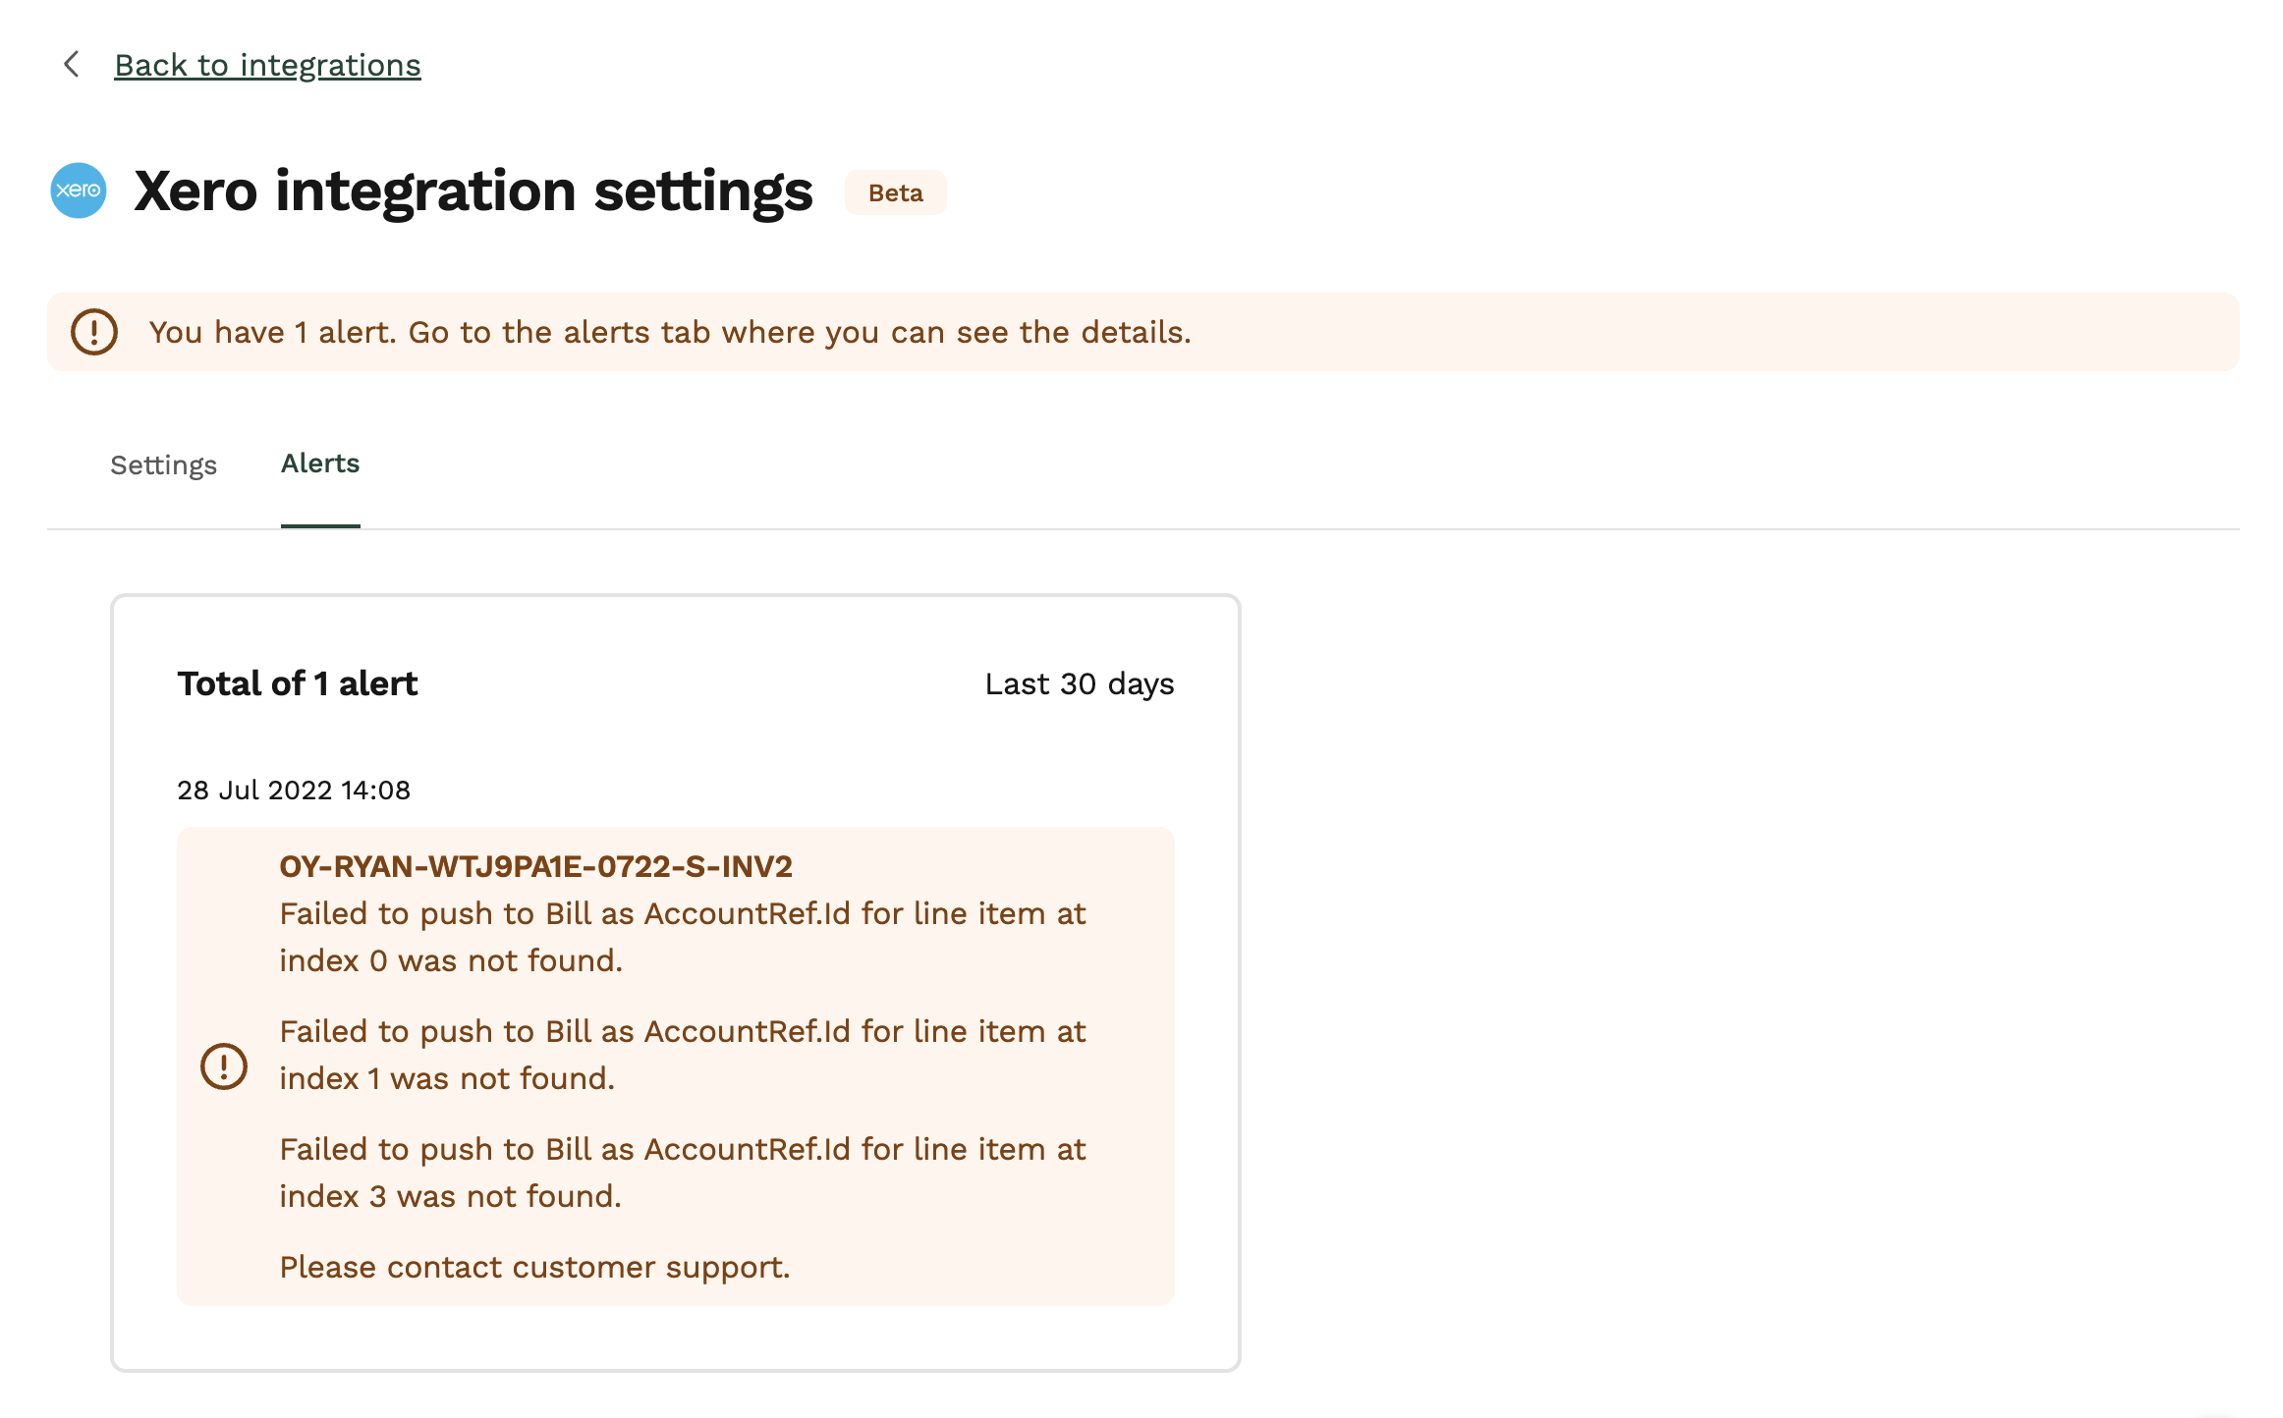Click the Beta badge
The width and height of the screenshot is (2283, 1418).
896,192
